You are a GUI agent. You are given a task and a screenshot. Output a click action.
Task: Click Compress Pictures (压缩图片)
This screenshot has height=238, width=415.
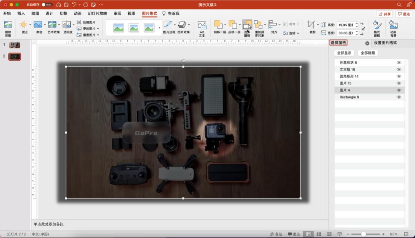(x=86, y=22)
